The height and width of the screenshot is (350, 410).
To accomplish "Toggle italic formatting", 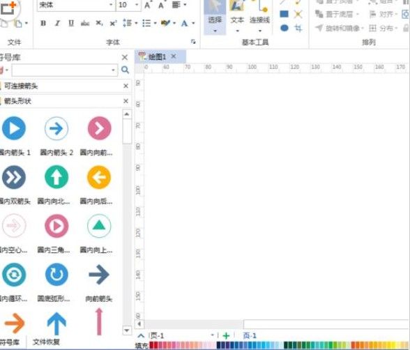I will (x=57, y=23).
